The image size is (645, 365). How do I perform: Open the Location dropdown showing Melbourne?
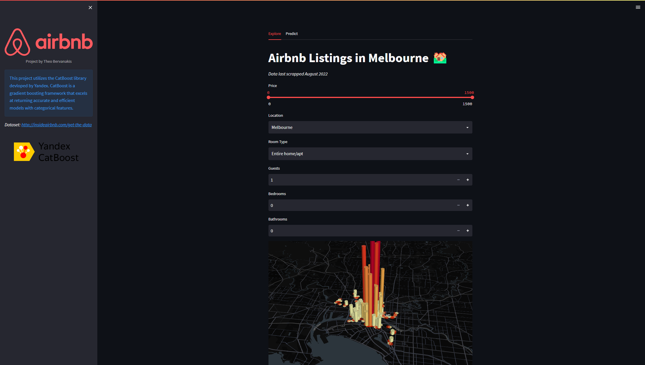point(370,127)
